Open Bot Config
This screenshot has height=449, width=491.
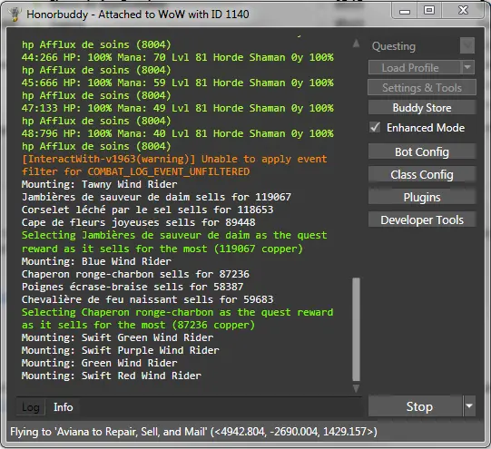pyautogui.click(x=422, y=151)
